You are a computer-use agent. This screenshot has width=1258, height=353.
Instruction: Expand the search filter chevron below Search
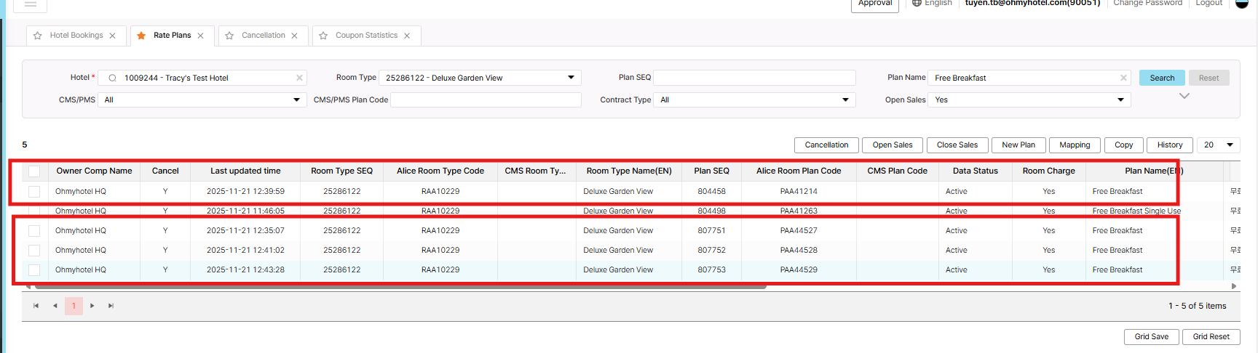click(x=1184, y=96)
